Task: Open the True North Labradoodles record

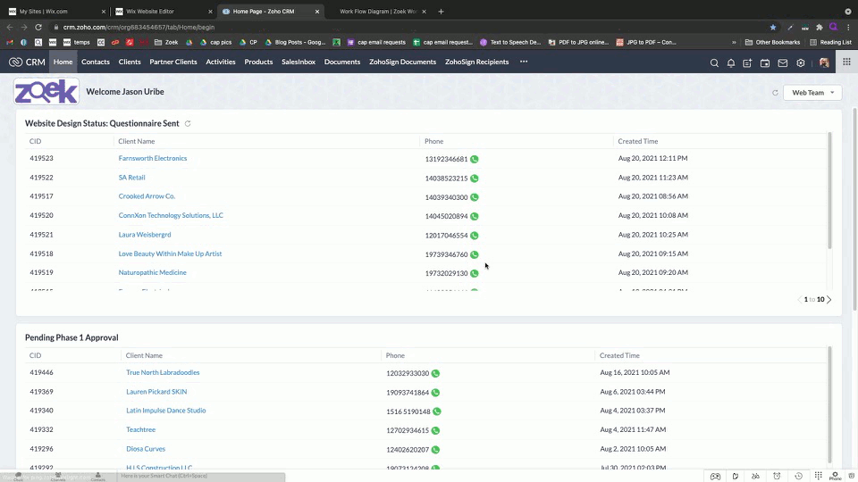Action: point(163,373)
